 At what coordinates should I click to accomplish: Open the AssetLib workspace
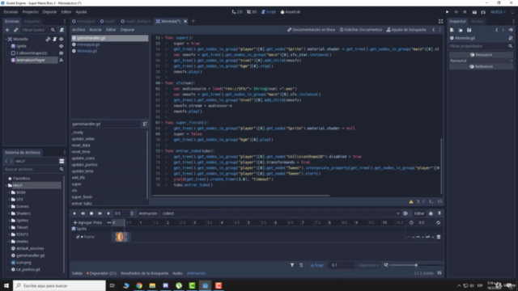291,12
